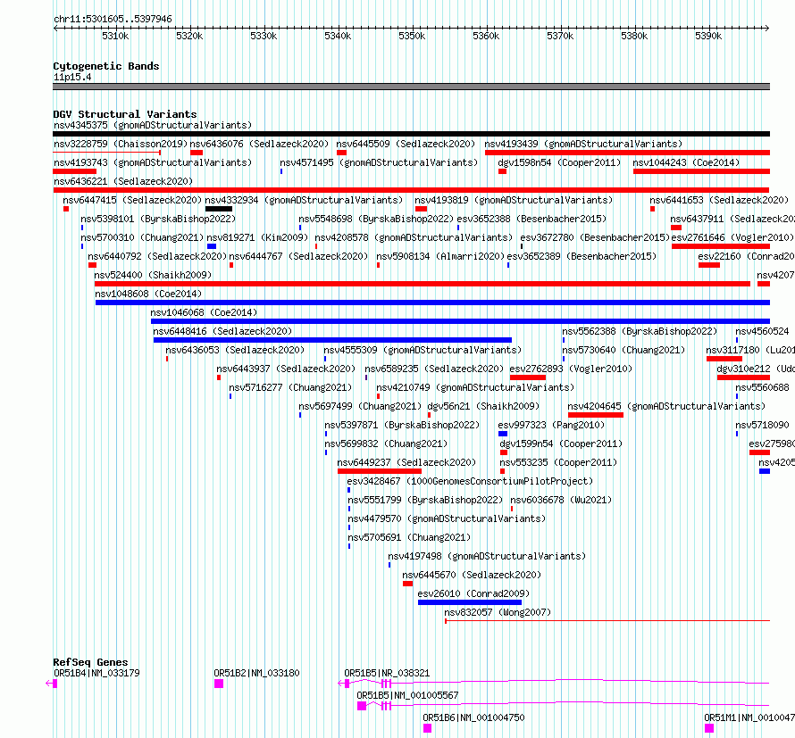Click nsv6036678 (Wu2021) label
This screenshot has width=795, height=738.
coord(561,500)
